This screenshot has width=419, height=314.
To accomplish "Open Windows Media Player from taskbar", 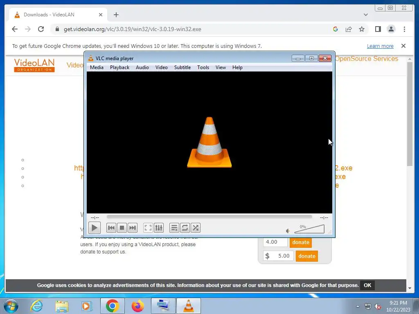I will (x=86, y=306).
